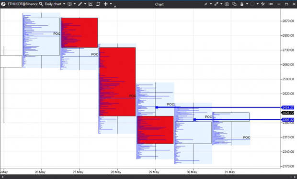297x179 pixels.
Task: Click the POC label of the 26 May candle
Action: click(x=57, y=34)
